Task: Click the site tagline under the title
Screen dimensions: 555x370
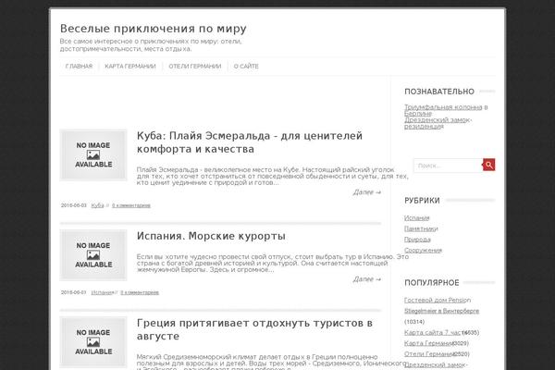Action: (x=151, y=45)
